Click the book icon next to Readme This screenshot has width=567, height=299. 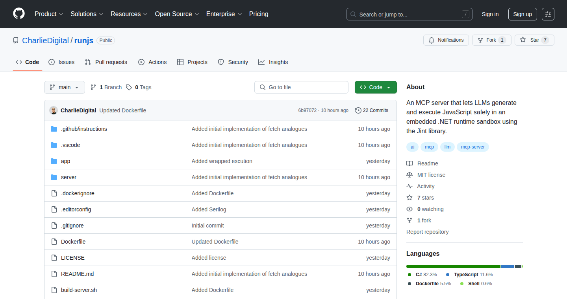point(409,163)
